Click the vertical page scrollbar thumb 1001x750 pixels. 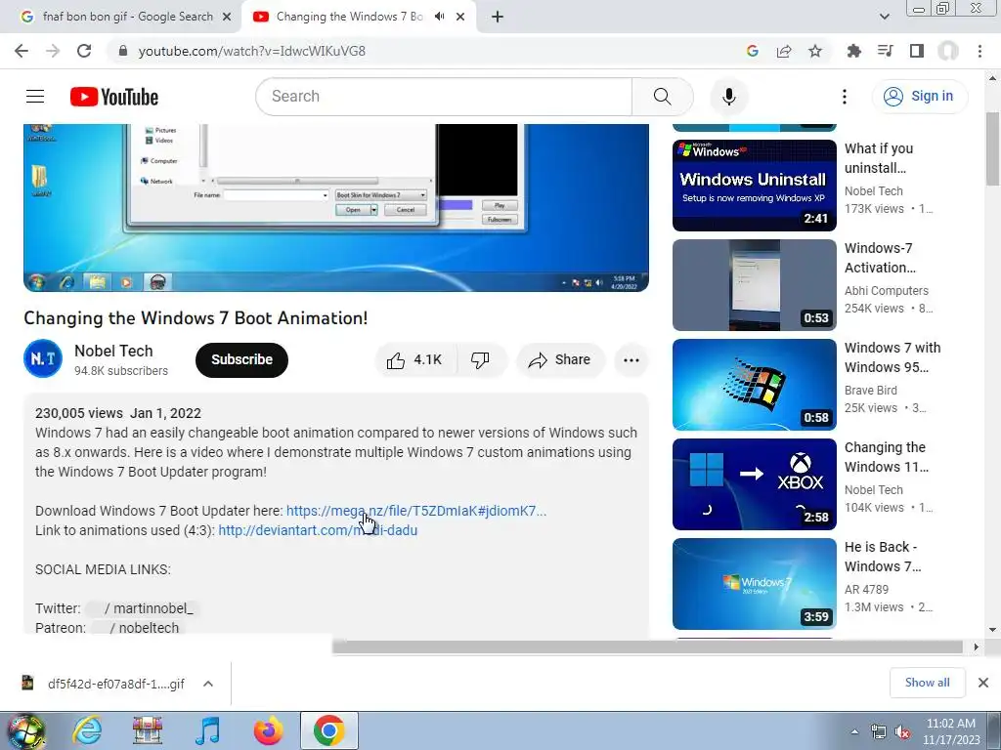coord(993,148)
